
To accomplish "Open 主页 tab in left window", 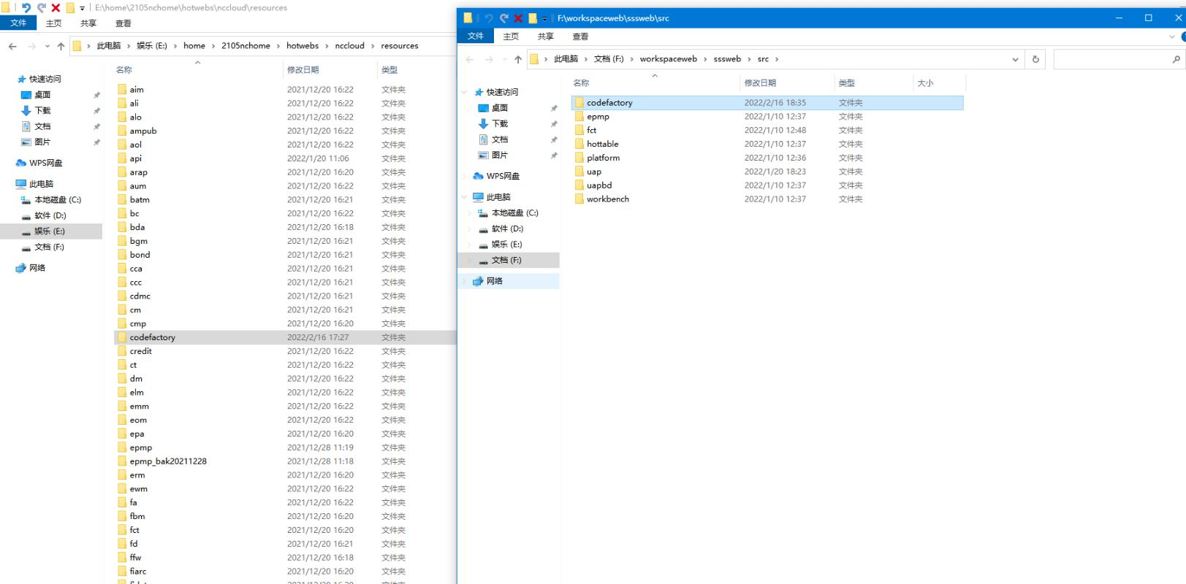I will coord(54,23).
